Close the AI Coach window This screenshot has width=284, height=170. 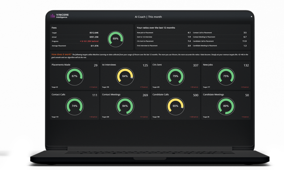click(251, 17)
